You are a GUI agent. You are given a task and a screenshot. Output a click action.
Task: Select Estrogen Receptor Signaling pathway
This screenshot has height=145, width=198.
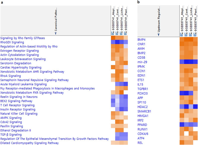(x=20, y=51)
